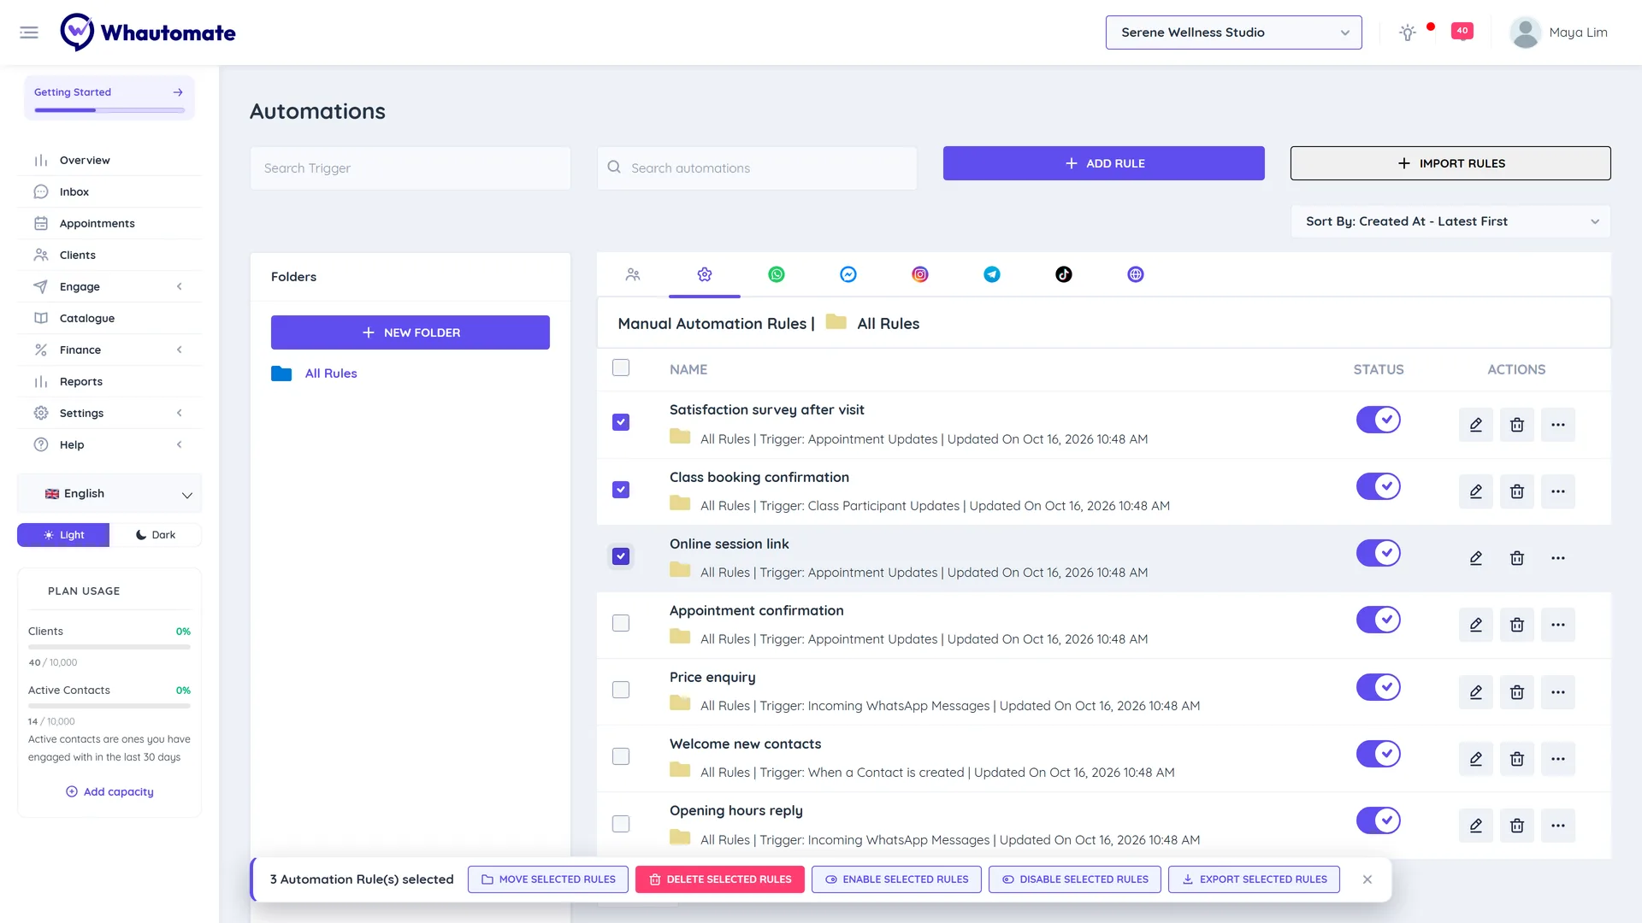Uncheck the Online session link checkbox
The image size is (1642, 923).
point(621,556)
